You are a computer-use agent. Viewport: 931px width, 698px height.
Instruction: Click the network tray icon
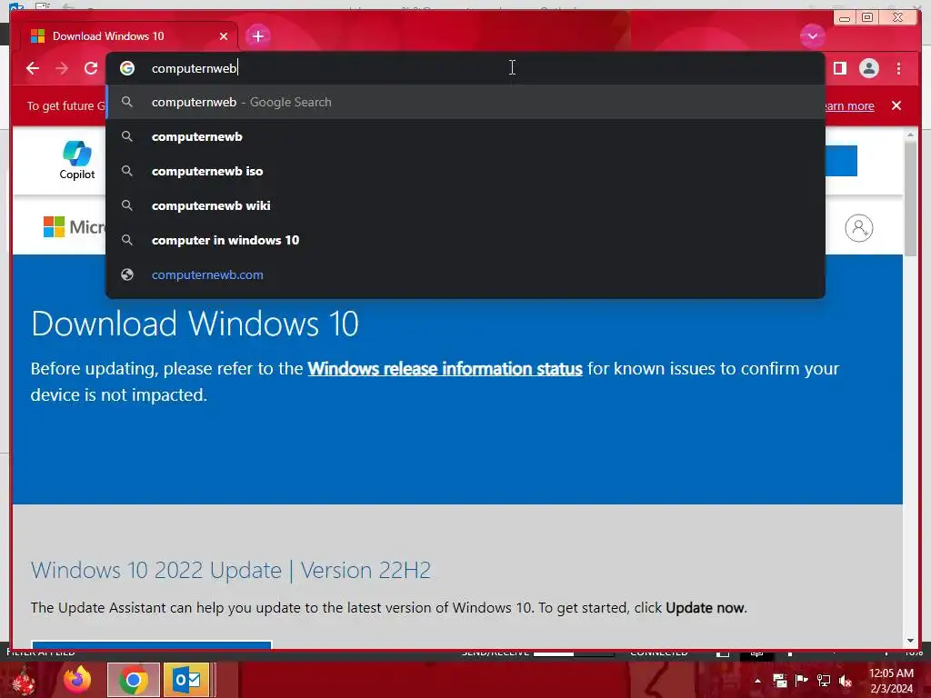tap(824, 681)
